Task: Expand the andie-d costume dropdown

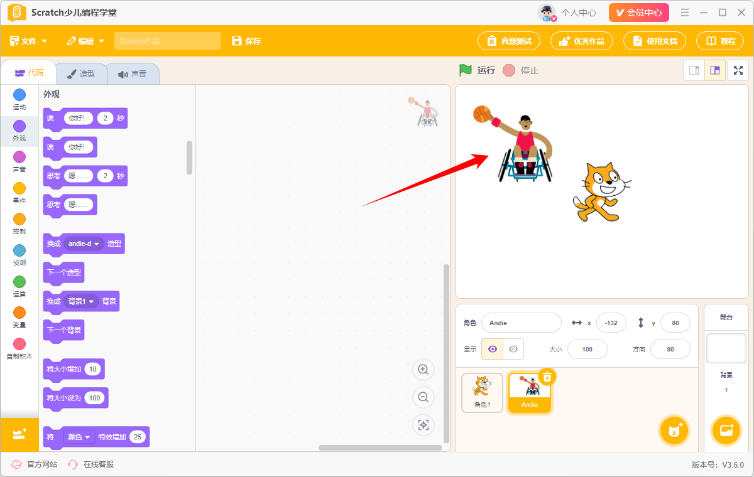Action: (x=84, y=244)
